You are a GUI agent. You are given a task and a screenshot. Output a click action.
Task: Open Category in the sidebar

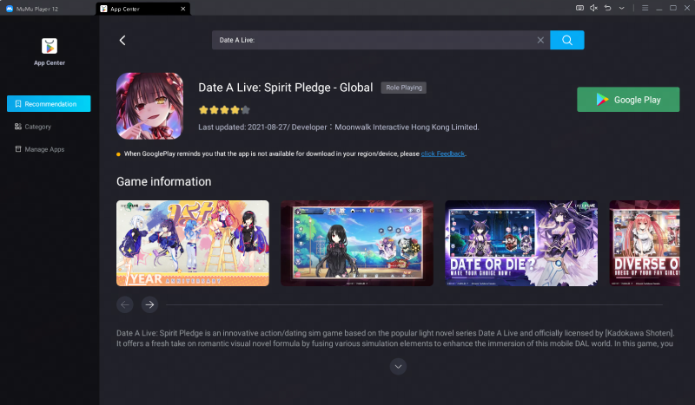[33, 127]
